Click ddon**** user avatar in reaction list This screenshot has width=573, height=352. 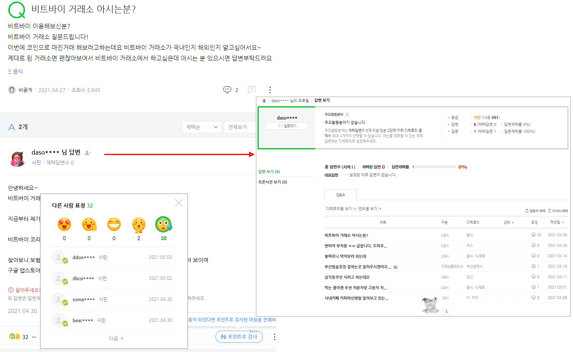[60, 258]
